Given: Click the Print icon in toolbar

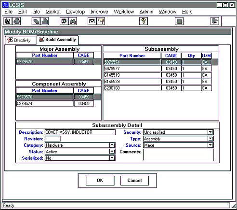Looking at the screenshot, I should (16, 21).
